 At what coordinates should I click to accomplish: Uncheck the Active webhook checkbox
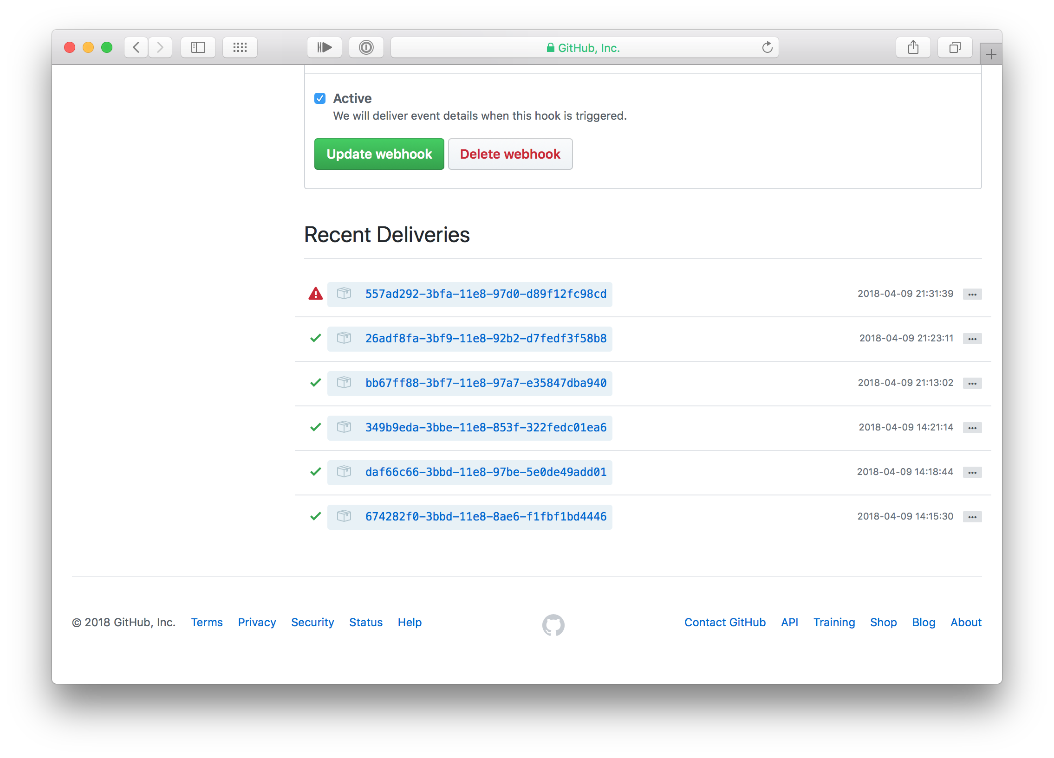pyautogui.click(x=320, y=98)
